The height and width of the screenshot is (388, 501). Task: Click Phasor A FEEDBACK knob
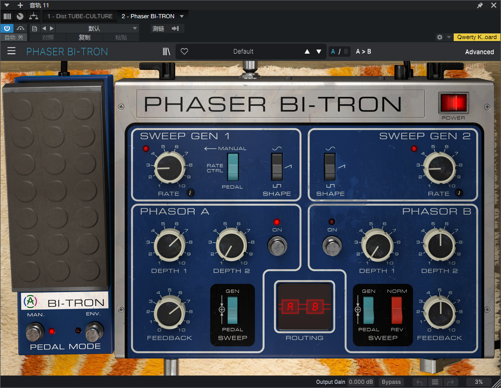(x=169, y=313)
